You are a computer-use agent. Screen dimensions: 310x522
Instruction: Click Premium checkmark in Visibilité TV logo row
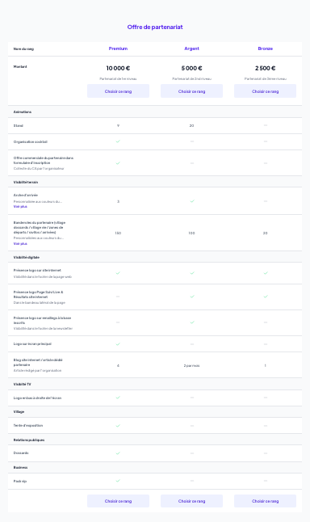(x=118, y=398)
